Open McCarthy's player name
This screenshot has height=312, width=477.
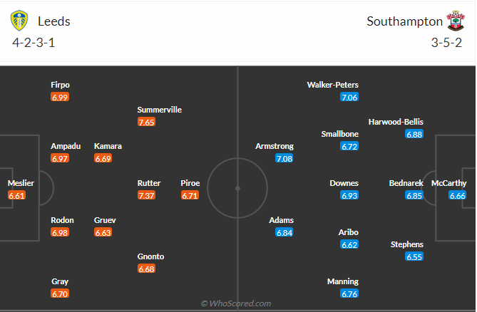pyautogui.click(x=450, y=183)
